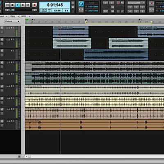
Task: Open the menu right of Clips
Action: pos(24,16)
